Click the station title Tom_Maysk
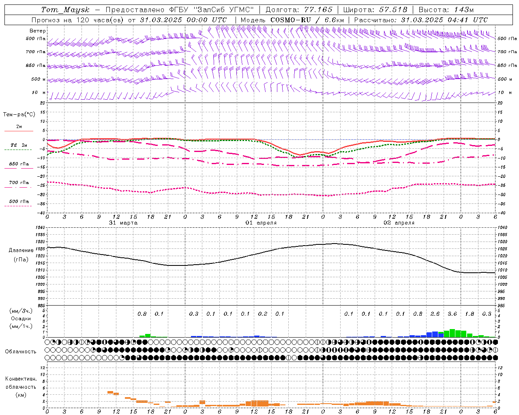 65,10
